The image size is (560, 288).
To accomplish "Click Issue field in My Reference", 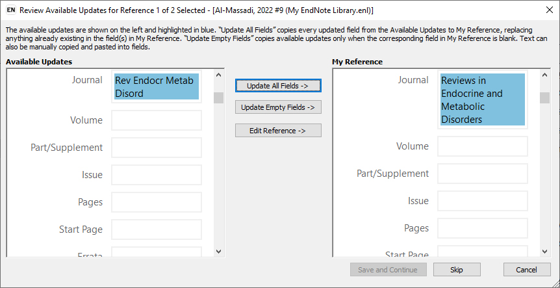I will click(x=483, y=201).
